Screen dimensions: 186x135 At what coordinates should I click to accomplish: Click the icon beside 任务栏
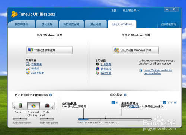point(28,68)
